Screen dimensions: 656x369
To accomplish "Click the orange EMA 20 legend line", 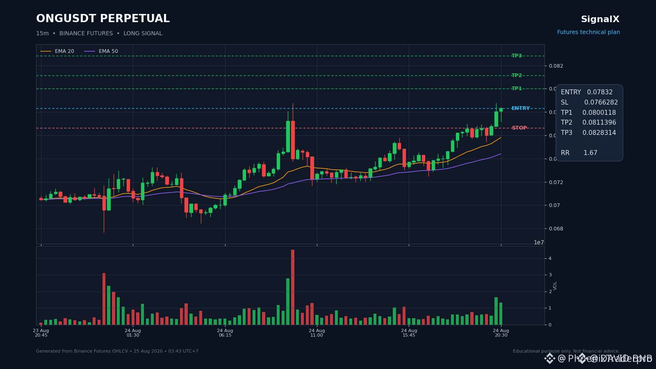I will click(46, 51).
